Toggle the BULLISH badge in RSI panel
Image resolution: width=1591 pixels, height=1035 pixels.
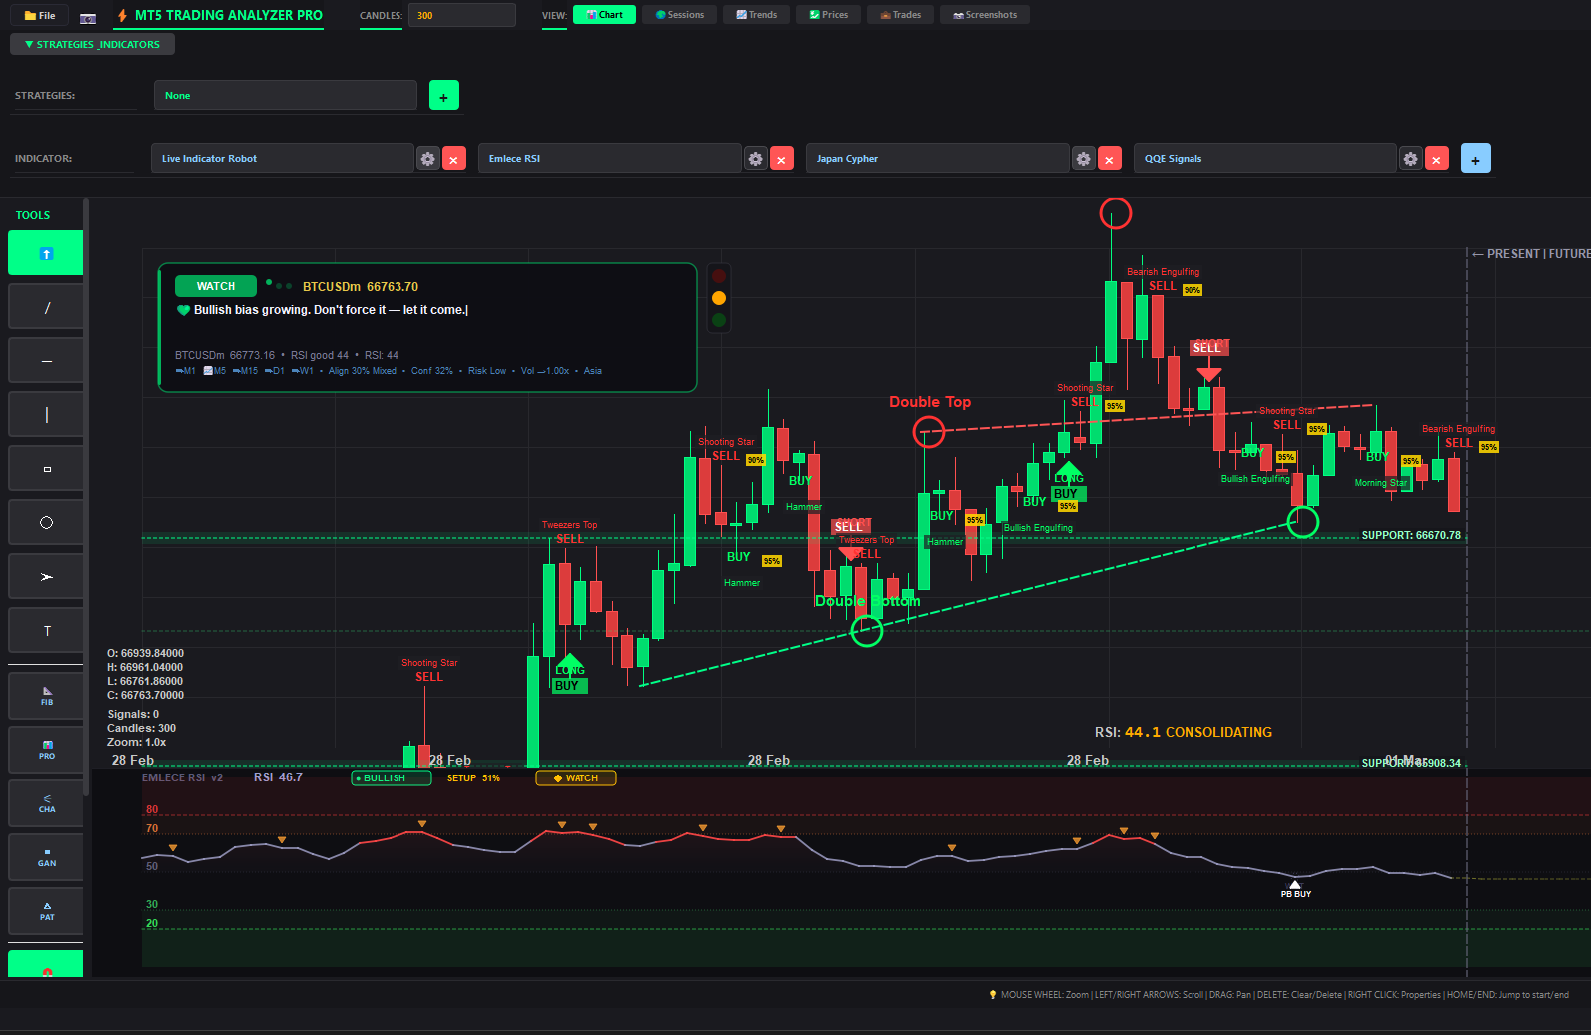[x=391, y=778]
